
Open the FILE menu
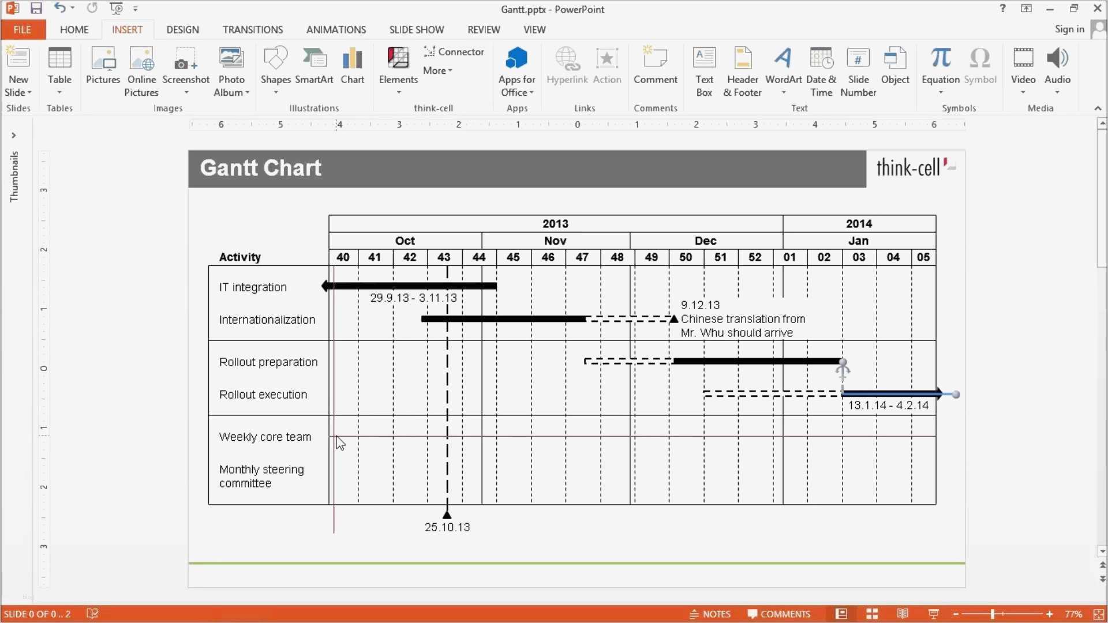click(23, 29)
